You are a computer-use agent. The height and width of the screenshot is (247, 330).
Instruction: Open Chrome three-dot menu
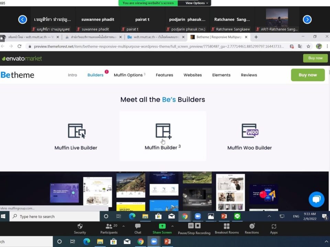click(x=327, y=46)
